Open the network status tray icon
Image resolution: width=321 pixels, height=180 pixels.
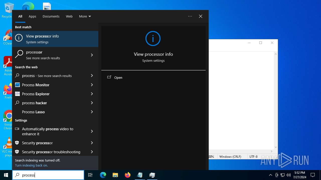(283, 175)
